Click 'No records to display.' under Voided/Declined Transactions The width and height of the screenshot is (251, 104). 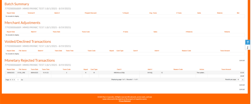(12, 54)
